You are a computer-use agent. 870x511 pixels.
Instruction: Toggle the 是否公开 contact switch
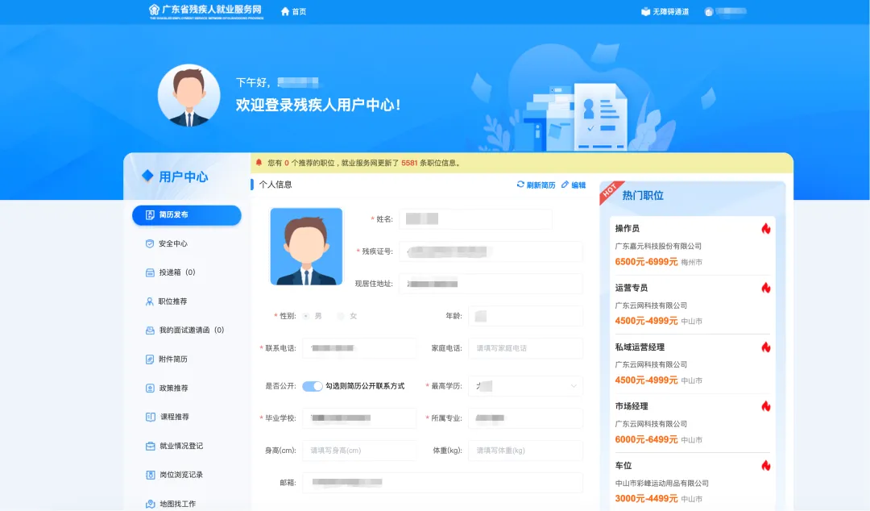point(312,386)
